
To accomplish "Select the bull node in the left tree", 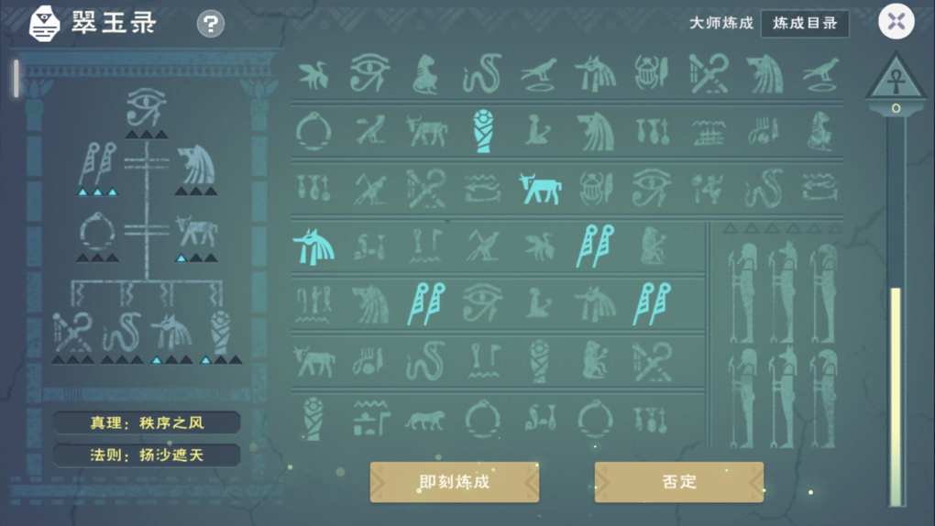I will 196,232.
